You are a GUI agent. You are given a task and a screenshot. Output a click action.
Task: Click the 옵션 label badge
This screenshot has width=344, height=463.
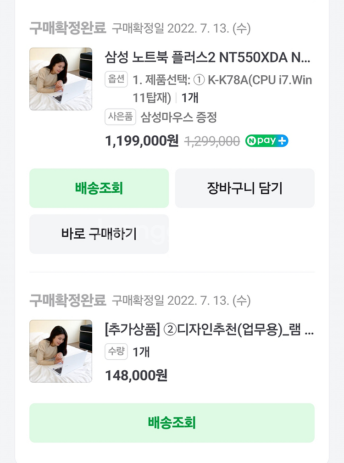coord(116,79)
